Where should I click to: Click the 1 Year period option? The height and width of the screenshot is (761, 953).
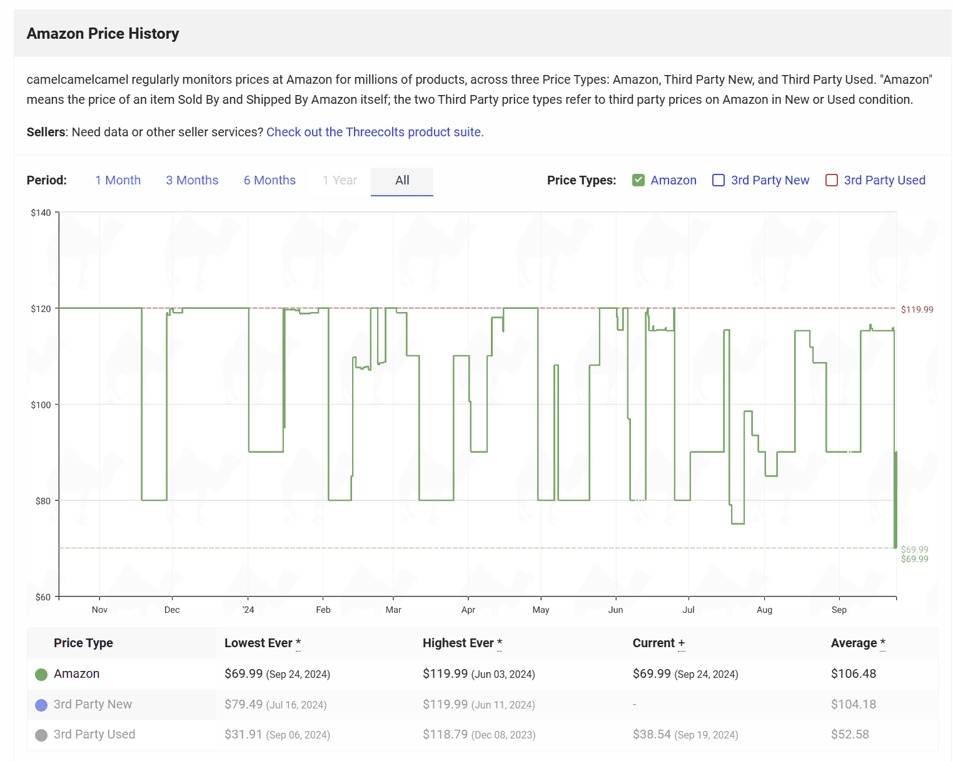340,180
